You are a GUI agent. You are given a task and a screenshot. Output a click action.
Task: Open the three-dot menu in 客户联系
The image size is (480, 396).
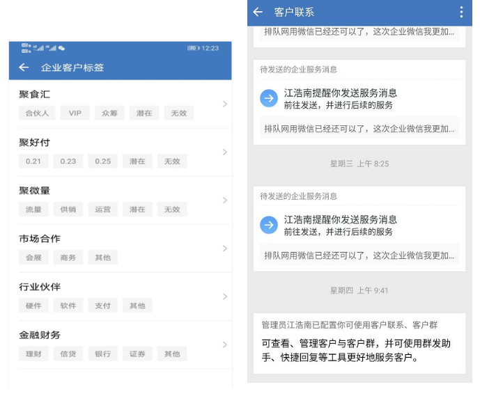[460, 12]
